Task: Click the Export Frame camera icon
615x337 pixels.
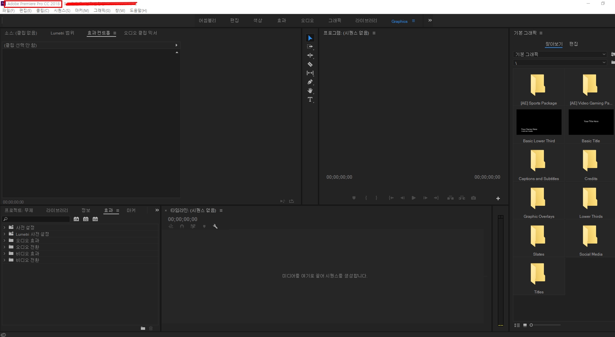Action: (x=473, y=198)
